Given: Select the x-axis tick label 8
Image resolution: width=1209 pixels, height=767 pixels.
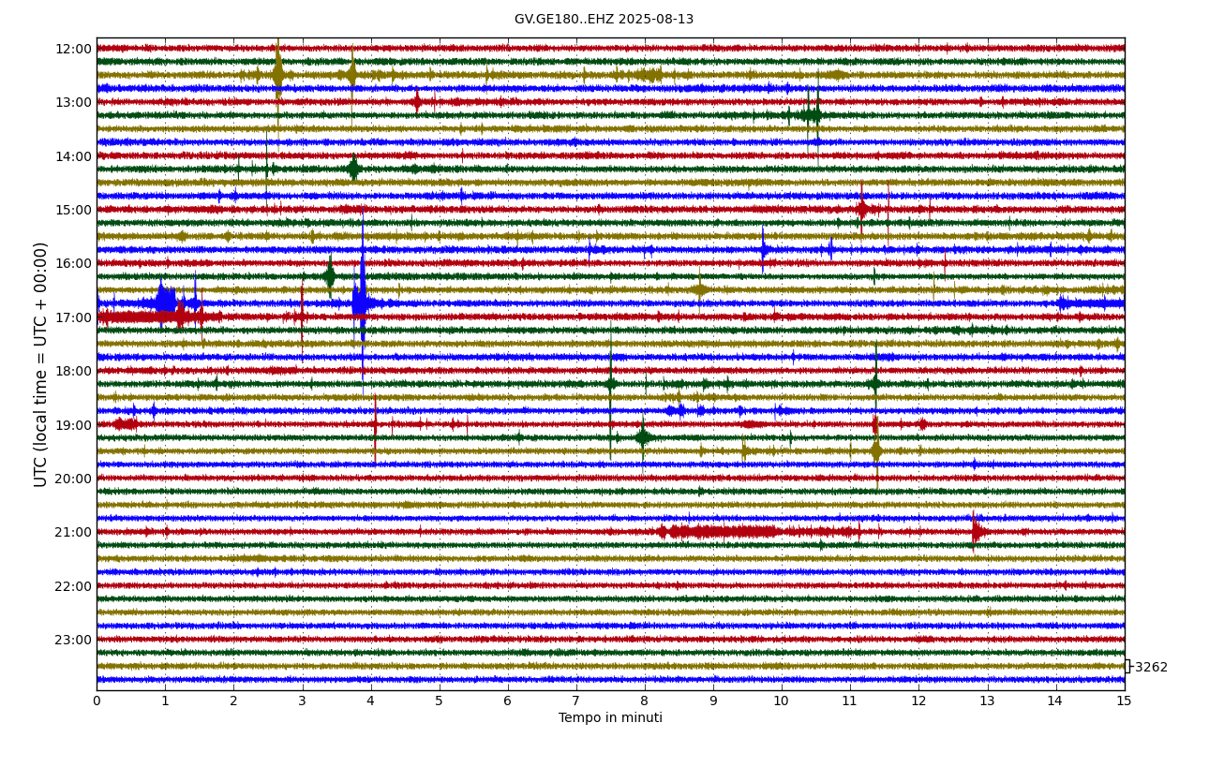Looking at the screenshot, I should 645,701.
